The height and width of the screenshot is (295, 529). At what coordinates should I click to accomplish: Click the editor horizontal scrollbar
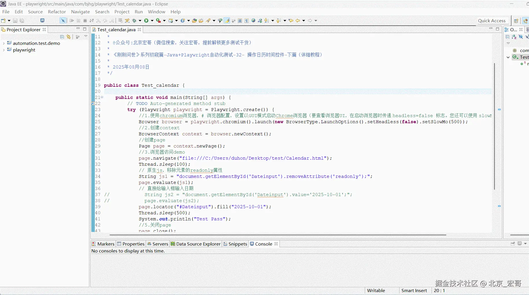tap(278, 235)
